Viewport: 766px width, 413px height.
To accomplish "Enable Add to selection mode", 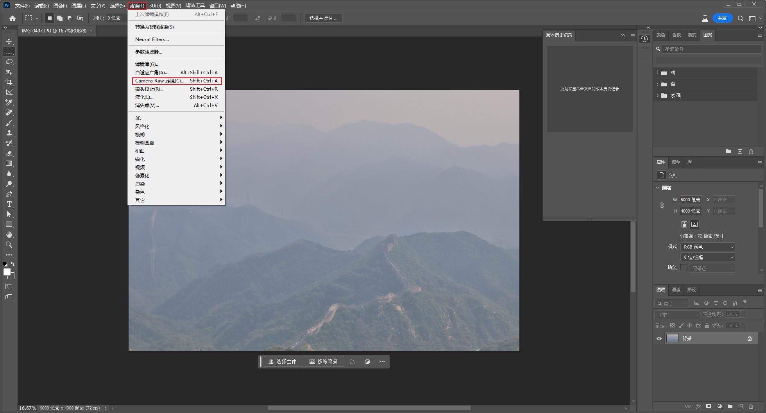I will coord(60,18).
